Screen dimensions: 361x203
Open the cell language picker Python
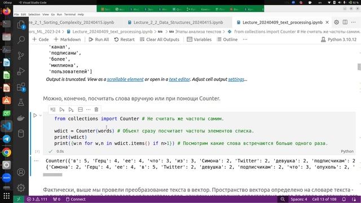[347, 151]
